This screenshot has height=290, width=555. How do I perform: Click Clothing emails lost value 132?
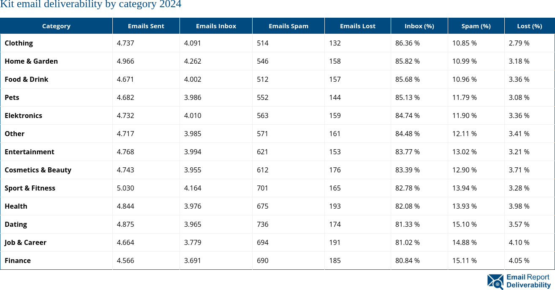point(335,43)
